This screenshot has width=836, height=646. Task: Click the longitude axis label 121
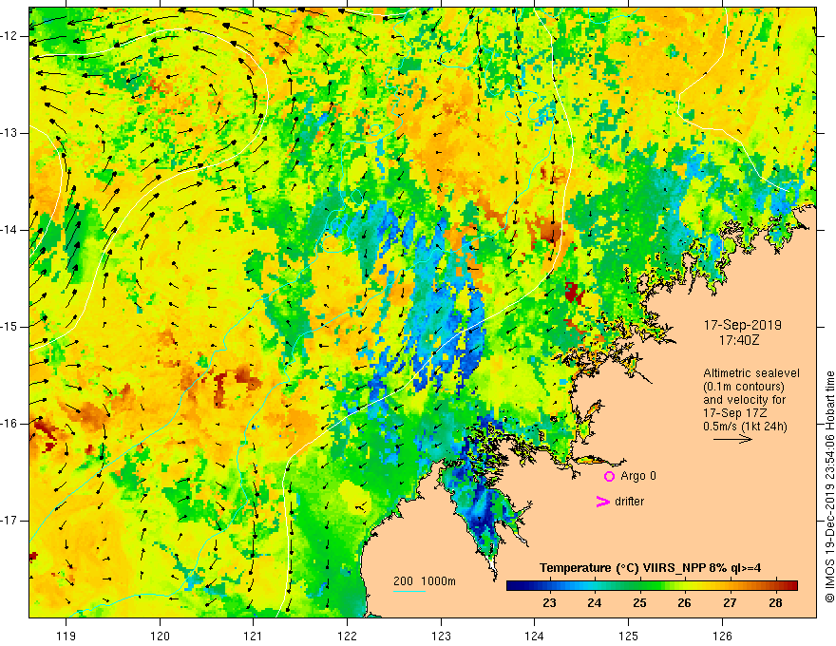[x=254, y=636]
